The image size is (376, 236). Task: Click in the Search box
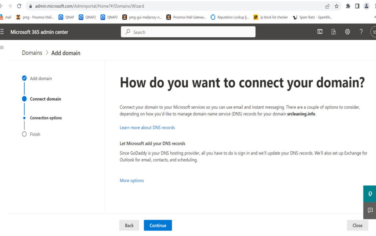point(188,32)
